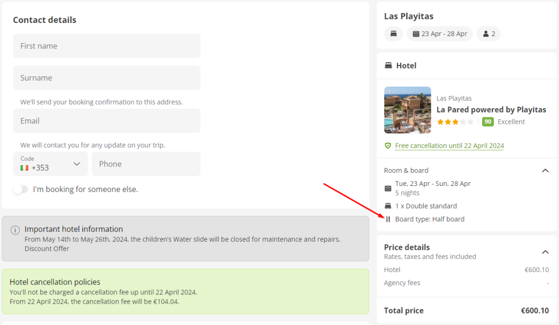Click the bed icon pill under Las Playitas
This screenshot has height=325, width=559.
pyautogui.click(x=394, y=34)
